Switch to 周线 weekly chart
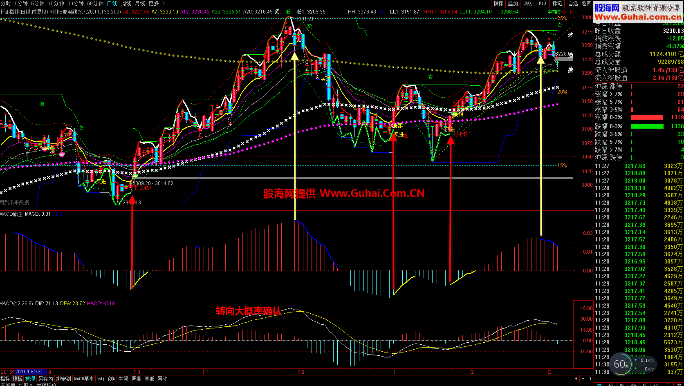The width and height of the screenshot is (684, 386). tap(126, 3)
